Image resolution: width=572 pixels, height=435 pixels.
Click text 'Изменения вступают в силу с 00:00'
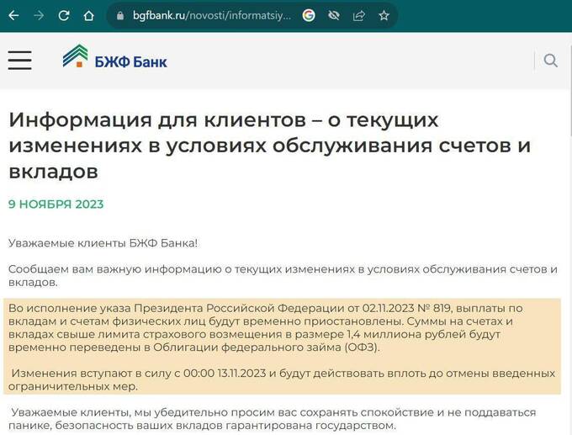point(282,379)
